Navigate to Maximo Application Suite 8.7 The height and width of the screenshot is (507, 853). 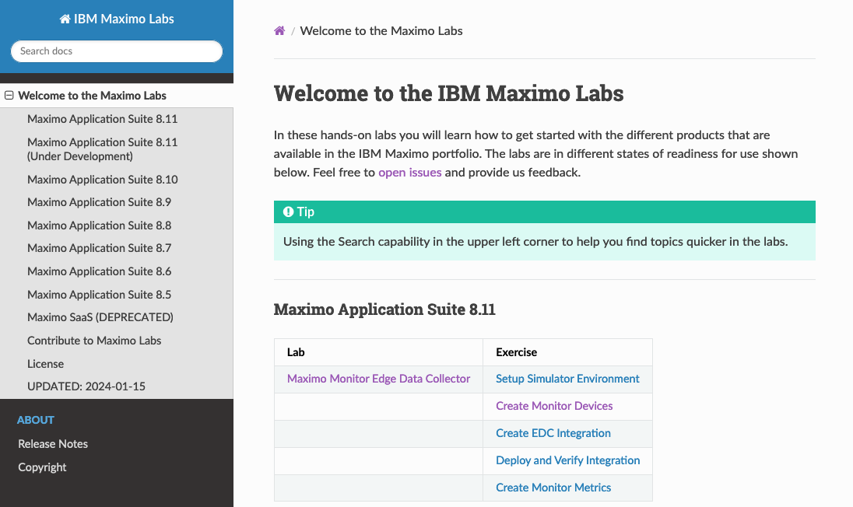point(99,248)
